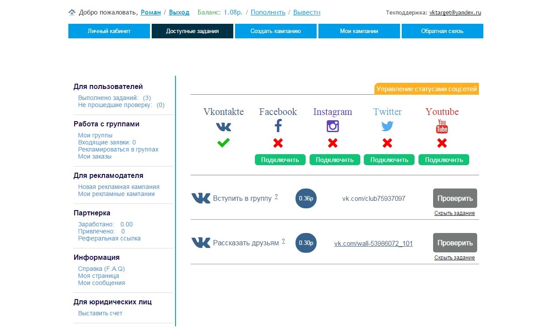Hide the Вступить в группу task
Image resolution: width=557 pixels, height=329 pixels.
point(455,213)
